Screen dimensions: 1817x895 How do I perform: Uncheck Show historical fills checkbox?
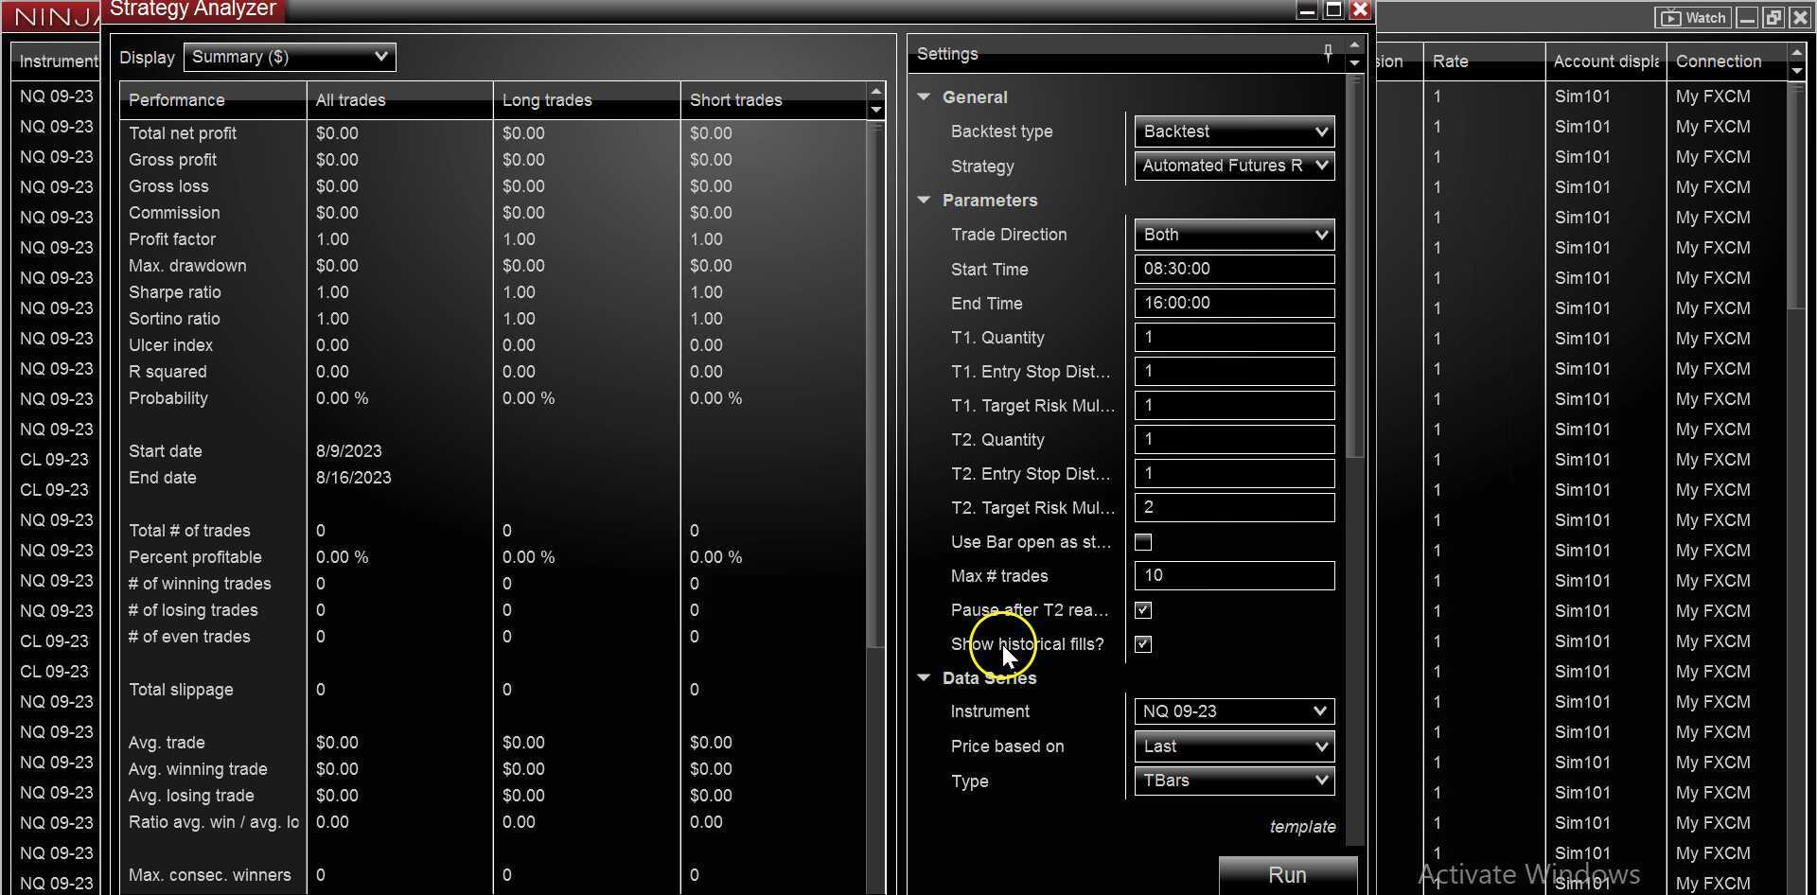1143,644
